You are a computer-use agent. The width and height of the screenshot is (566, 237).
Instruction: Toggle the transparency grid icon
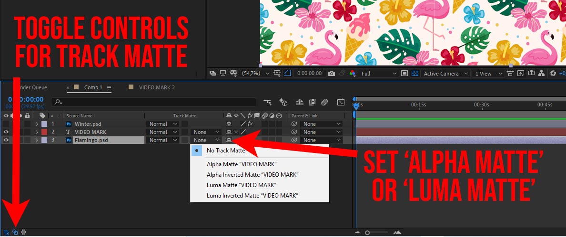[x=415, y=73]
